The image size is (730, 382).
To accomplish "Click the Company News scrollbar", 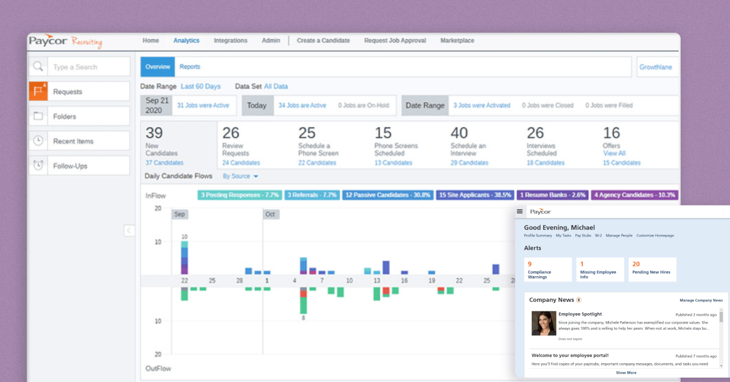I will 721,336.
